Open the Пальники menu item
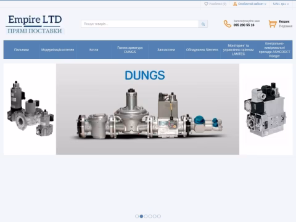 pos(22,50)
